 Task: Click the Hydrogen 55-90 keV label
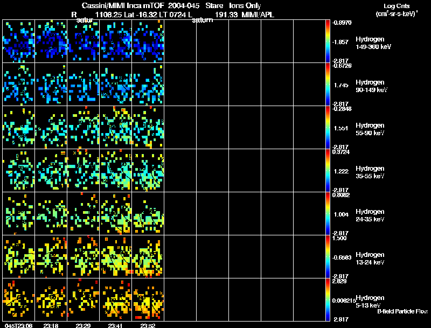click(x=370, y=129)
